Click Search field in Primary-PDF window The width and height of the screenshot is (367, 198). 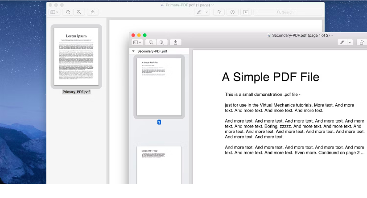click(288, 12)
